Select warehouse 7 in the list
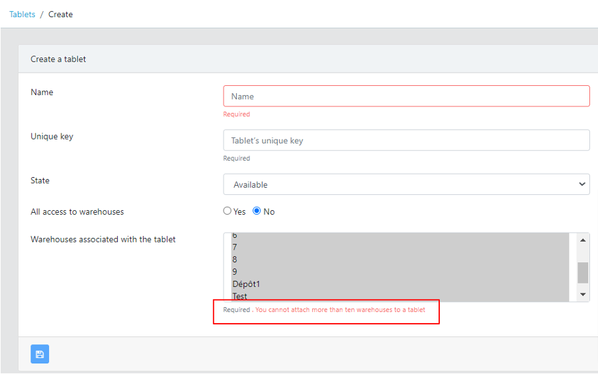The image size is (598, 374). coord(400,247)
